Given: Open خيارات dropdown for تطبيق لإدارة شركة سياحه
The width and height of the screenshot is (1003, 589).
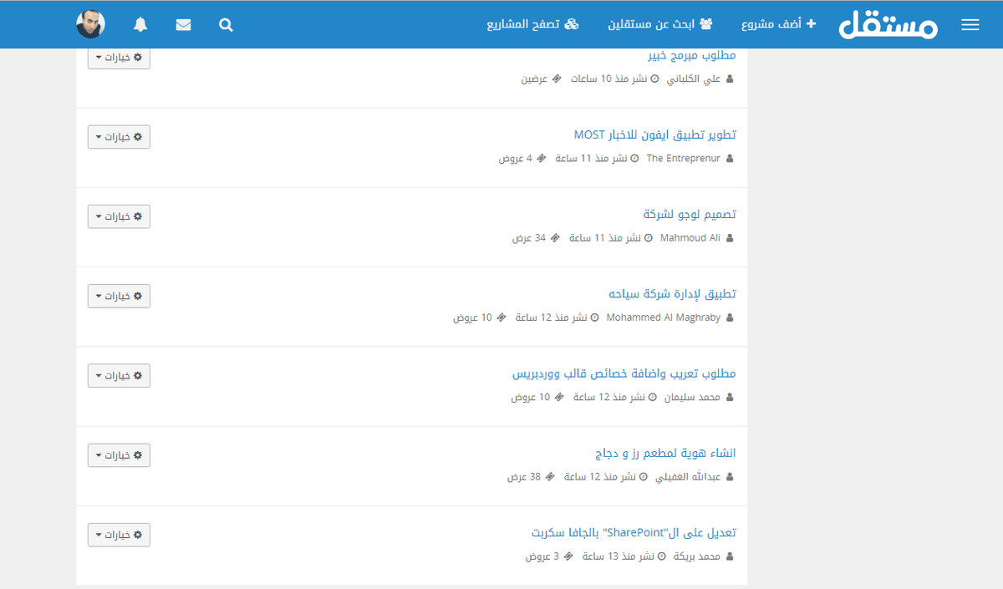Looking at the screenshot, I should [x=119, y=296].
